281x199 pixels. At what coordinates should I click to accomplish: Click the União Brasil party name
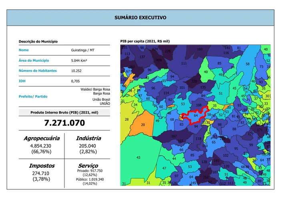[x=101, y=99]
